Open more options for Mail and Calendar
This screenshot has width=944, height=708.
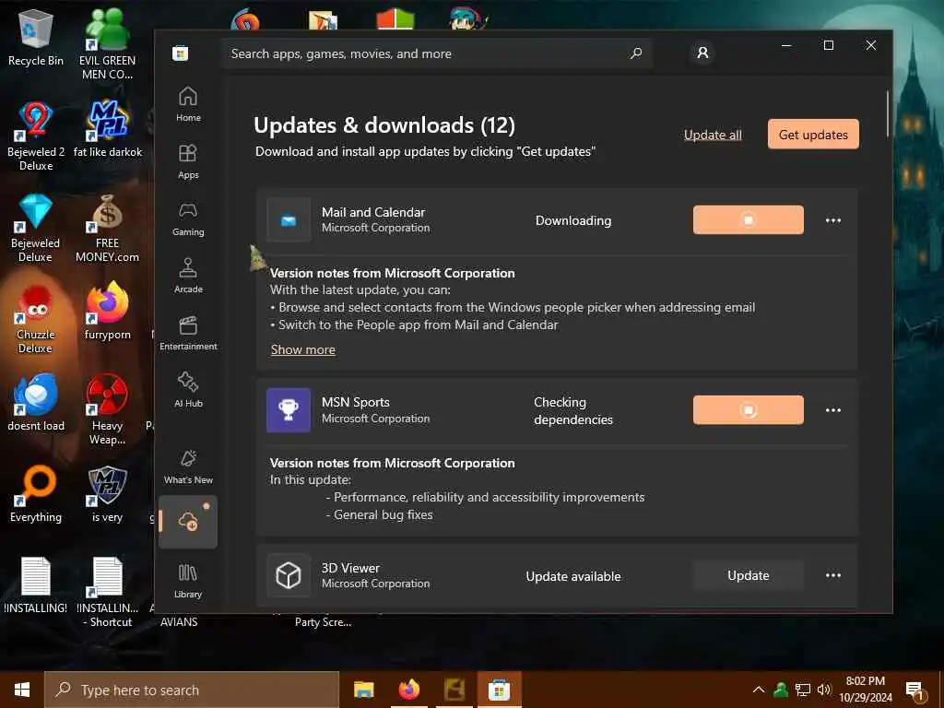click(x=833, y=220)
